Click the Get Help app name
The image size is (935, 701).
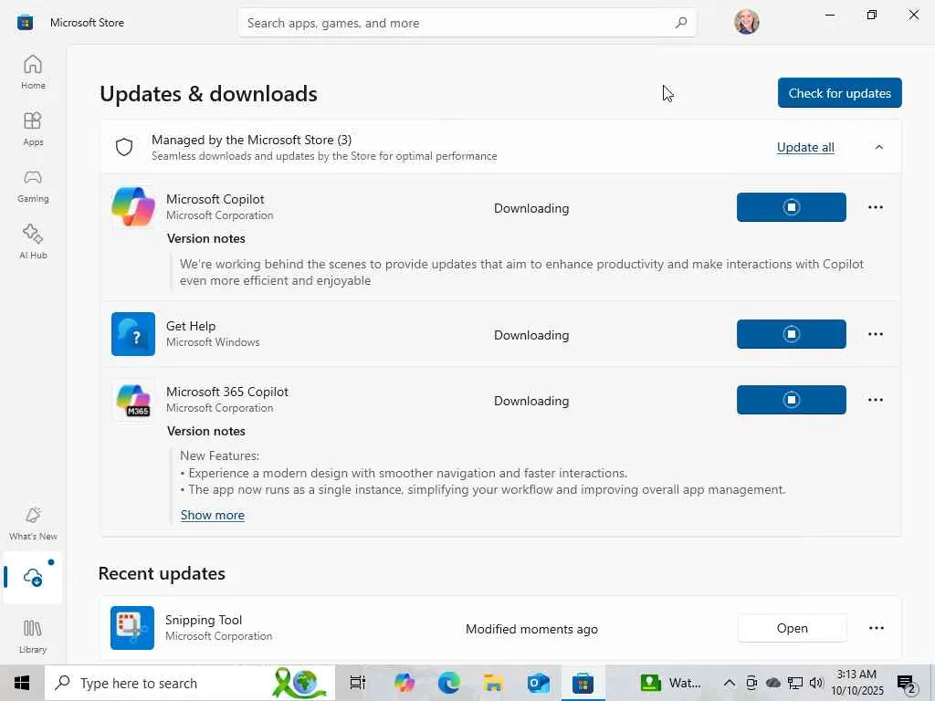click(x=191, y=326)
